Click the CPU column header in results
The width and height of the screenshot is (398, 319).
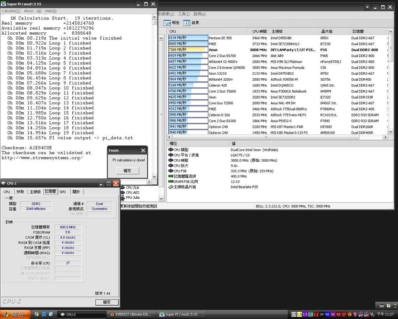coord(208,32)
